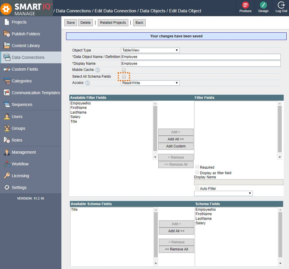Click the Add Custom button
The height and width of the screenshot is (269, 289).
point(176,146)
